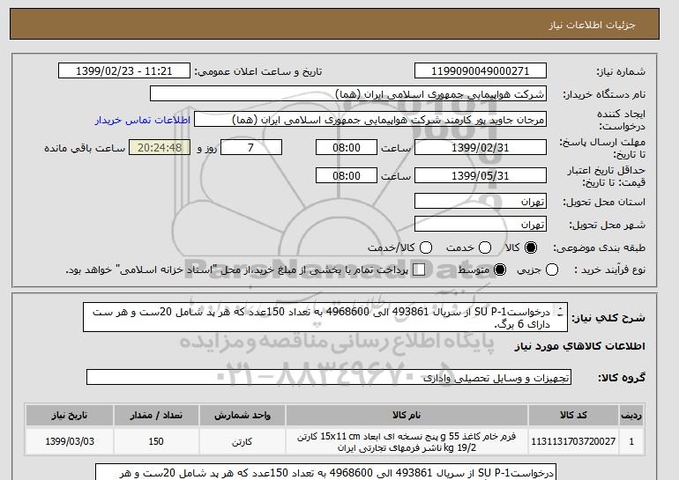Image resolution: width=679 pixels, height=480 pixels.
Task: Tick the Islamic treasury bonds payment checkbox
Action: 419,270
